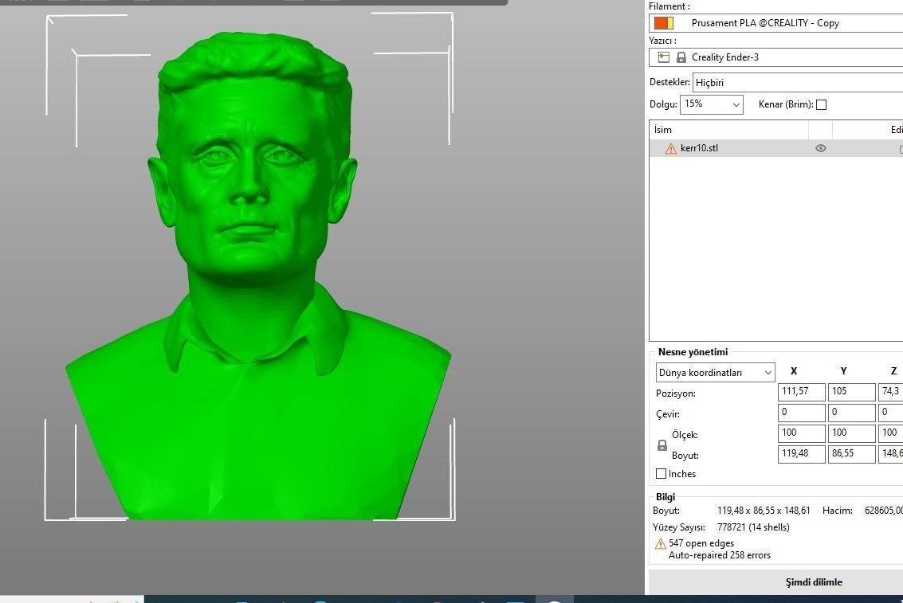903x603 pixels.
Task: Click the Ölçek Y scale field
Action: pos(852,433)
